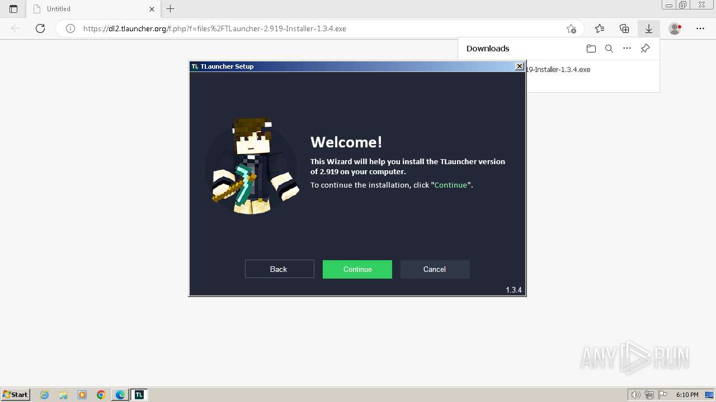The image size is (716, 402).
Task: Switch to Microsoft Edge taskbar icon
Action: point(120,395)
